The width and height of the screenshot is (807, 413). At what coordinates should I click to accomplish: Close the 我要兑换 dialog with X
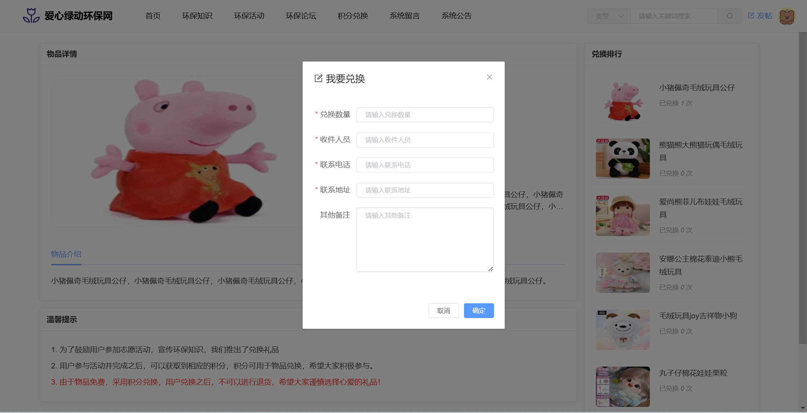click(489, 77)
